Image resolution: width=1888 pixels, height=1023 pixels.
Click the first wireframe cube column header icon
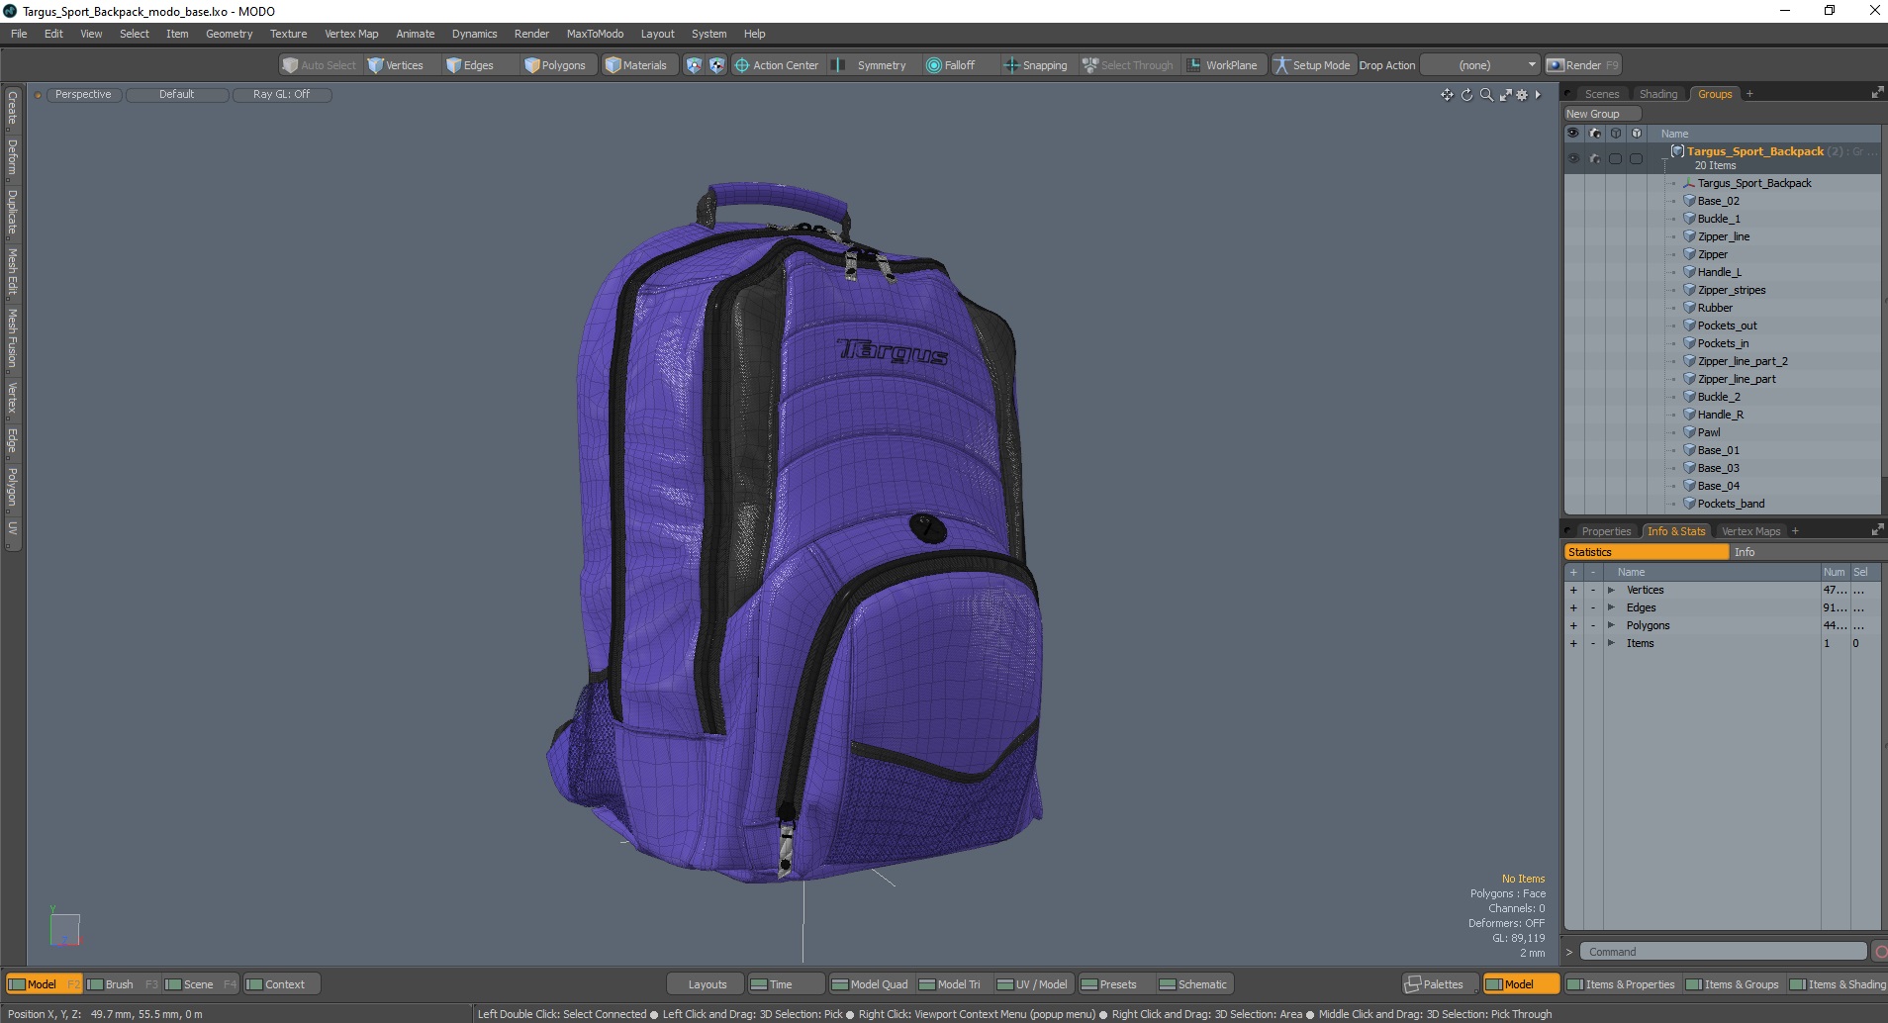[1616, 134]
